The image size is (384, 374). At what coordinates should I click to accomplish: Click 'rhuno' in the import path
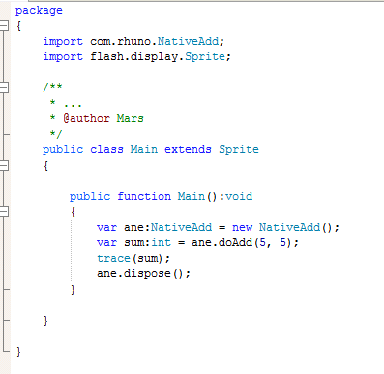pyautogui.click(x=133, y=41)
